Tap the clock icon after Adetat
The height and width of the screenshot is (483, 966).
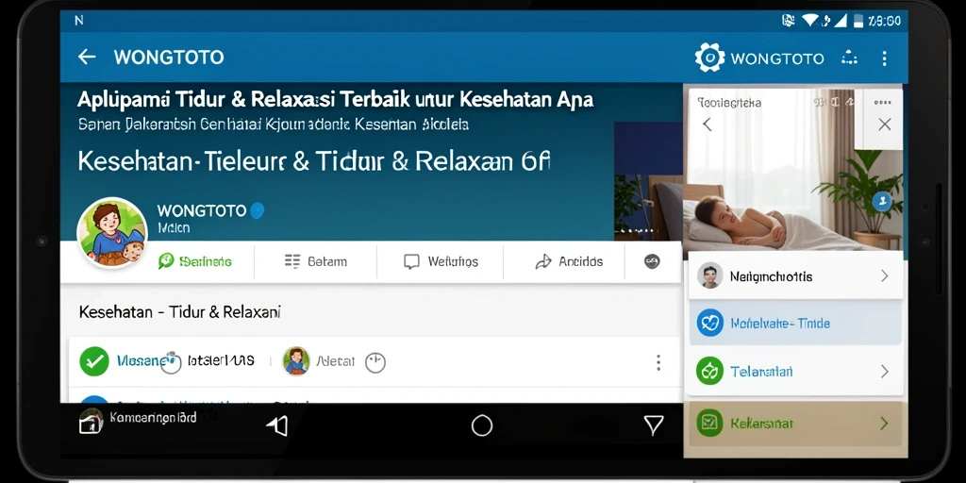[x=375, y=362]
